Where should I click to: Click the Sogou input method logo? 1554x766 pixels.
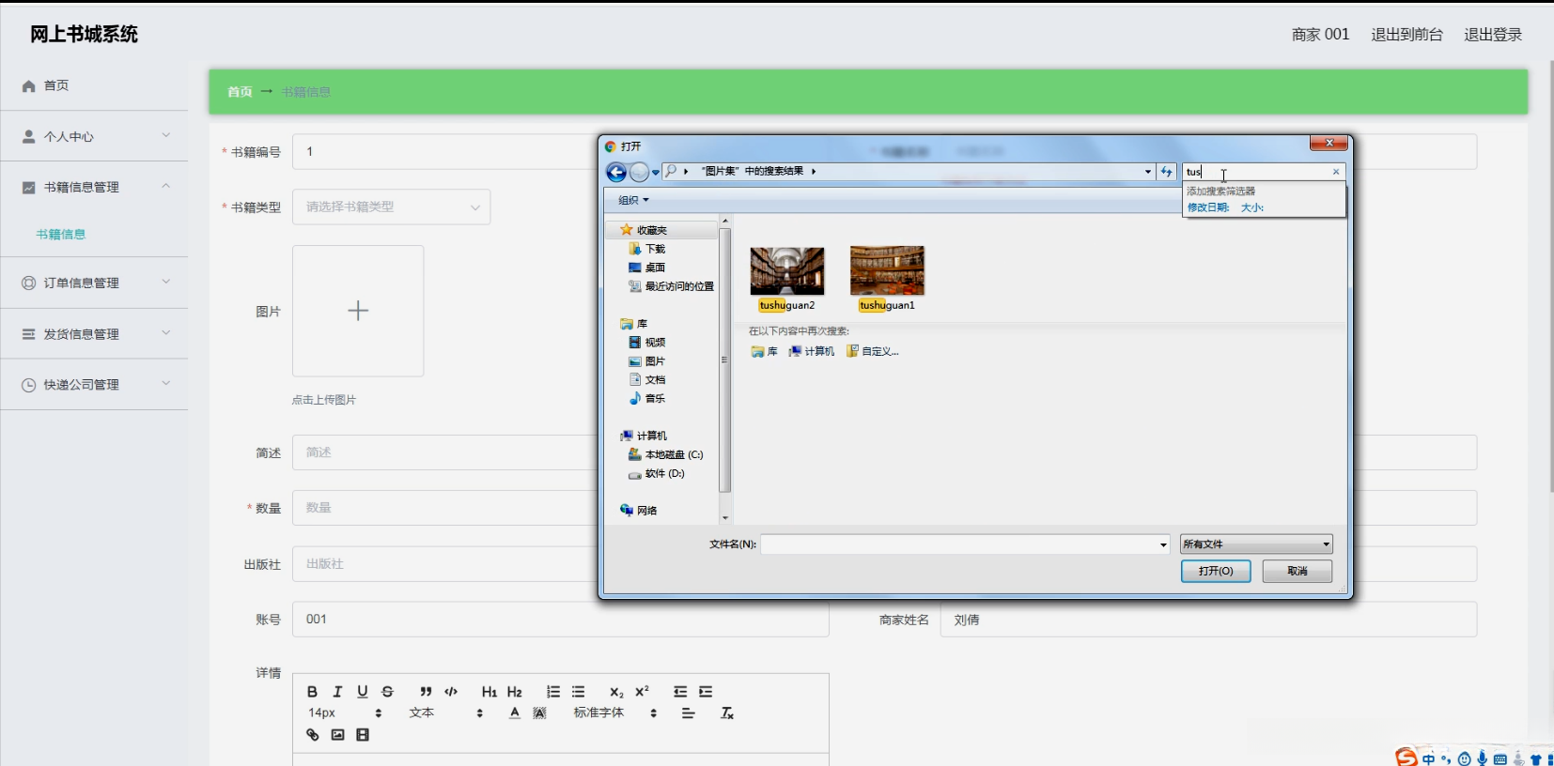(1406, 758)
